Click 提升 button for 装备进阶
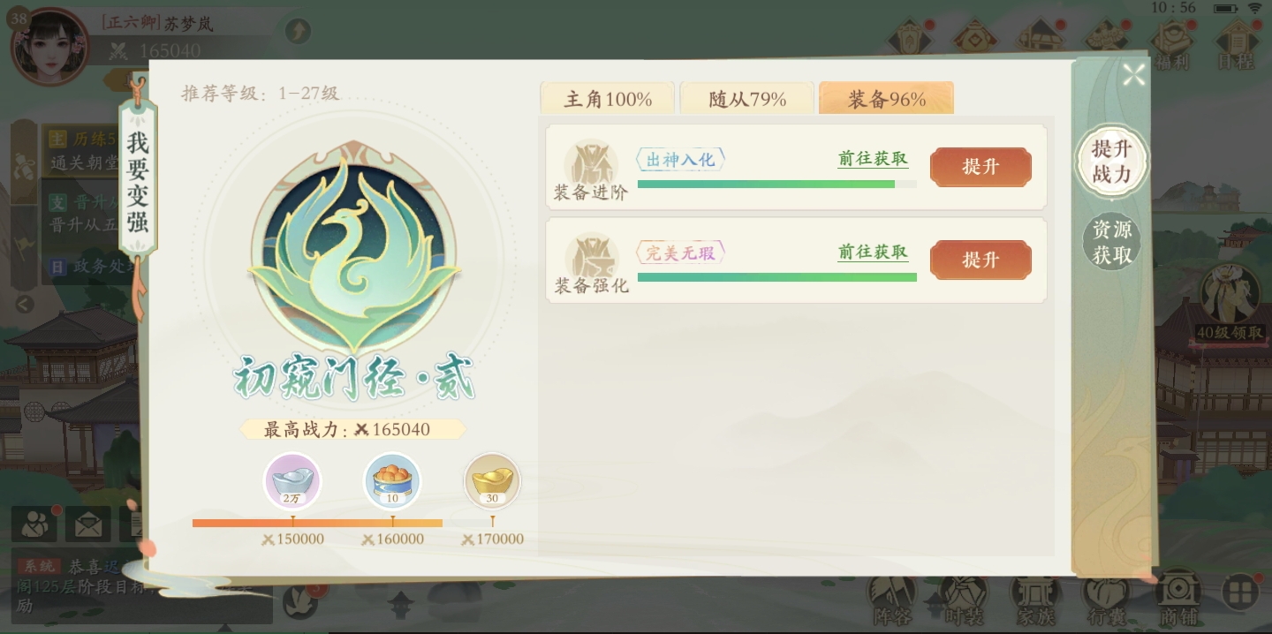The image size is (1272, 634). (980, 167)
